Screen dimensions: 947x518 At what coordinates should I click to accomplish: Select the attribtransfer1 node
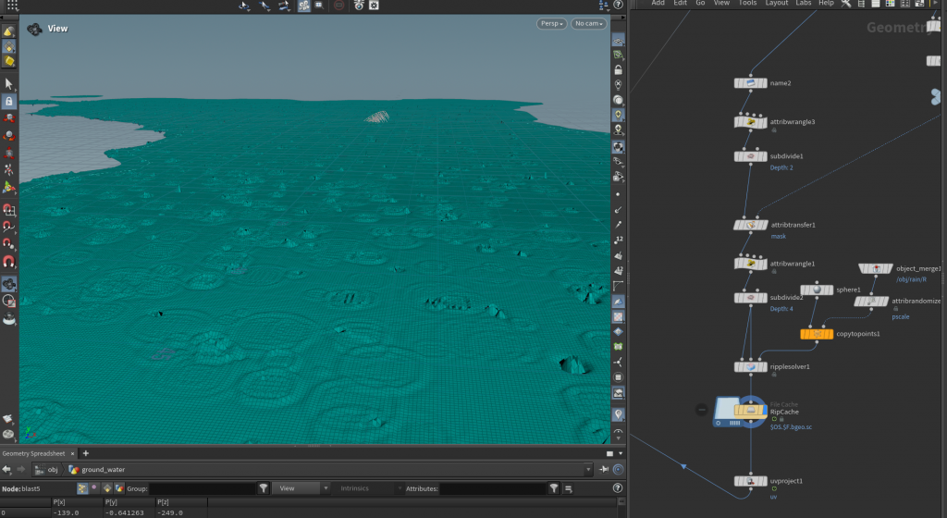click(750, 225)
